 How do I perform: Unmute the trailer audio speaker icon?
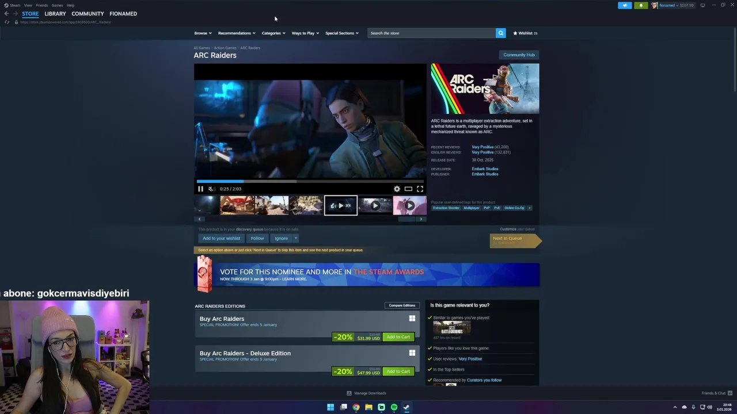pos(211,189)
